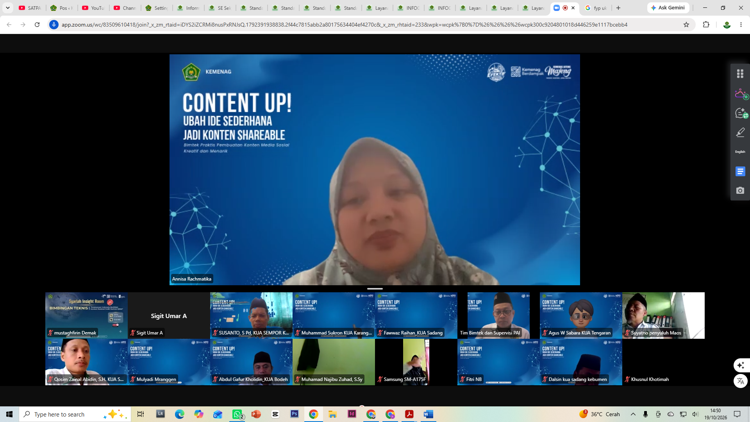Select mustaghfirin Demak participant tile
The width and height of the screenshot is (750, 422).
click(x=86, y=315)
